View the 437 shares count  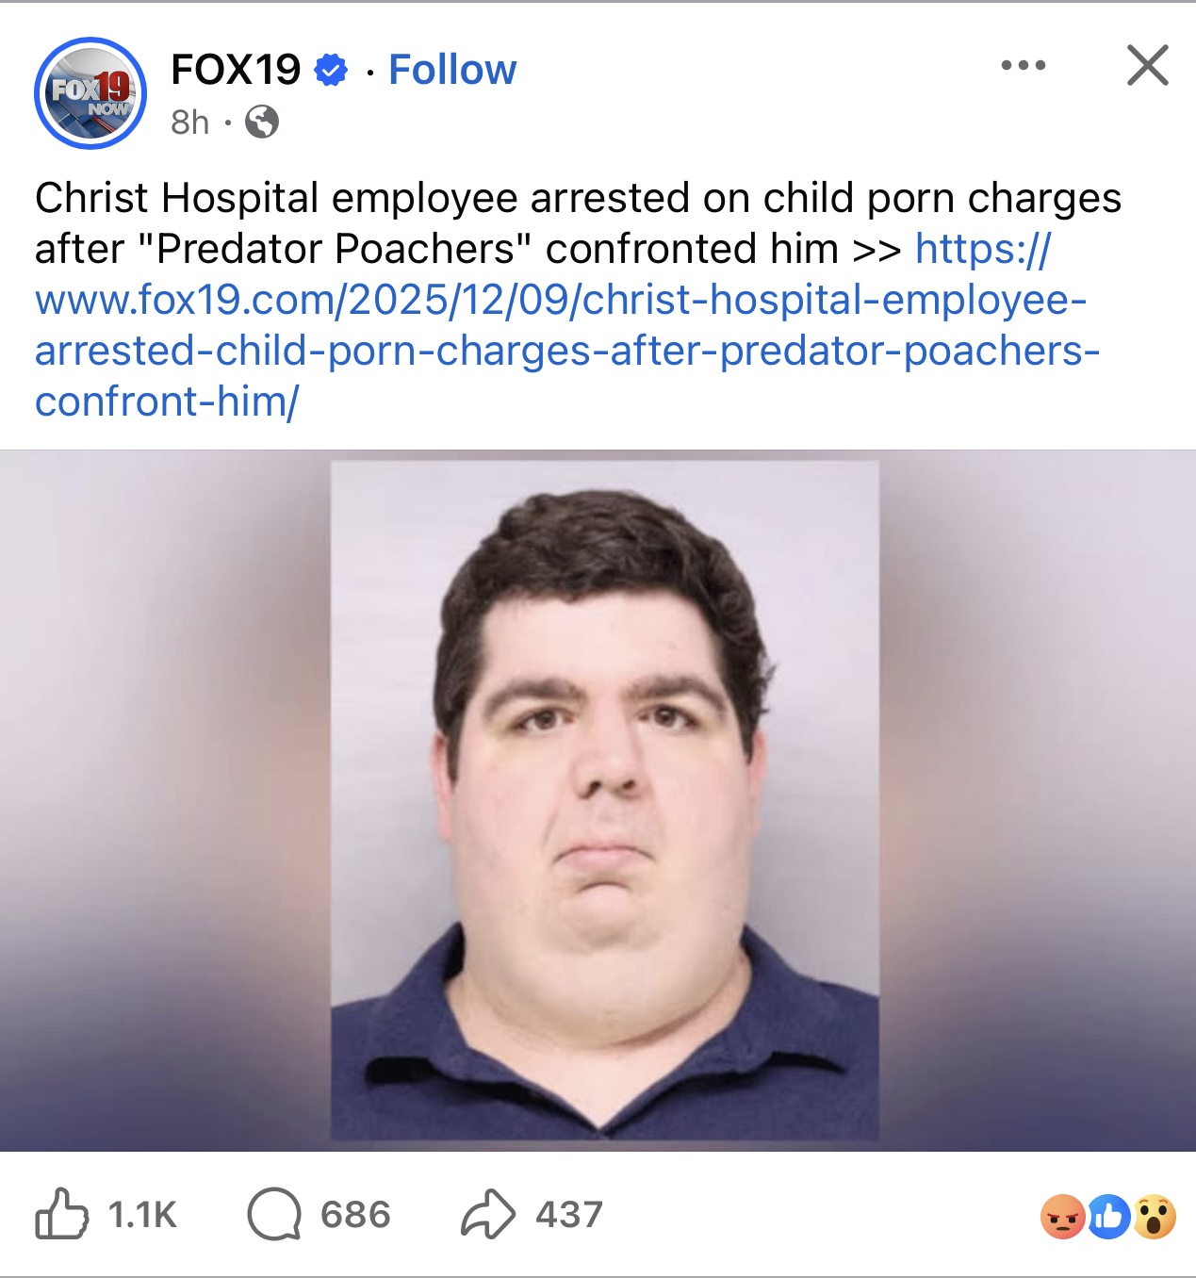coord(569,1215)
